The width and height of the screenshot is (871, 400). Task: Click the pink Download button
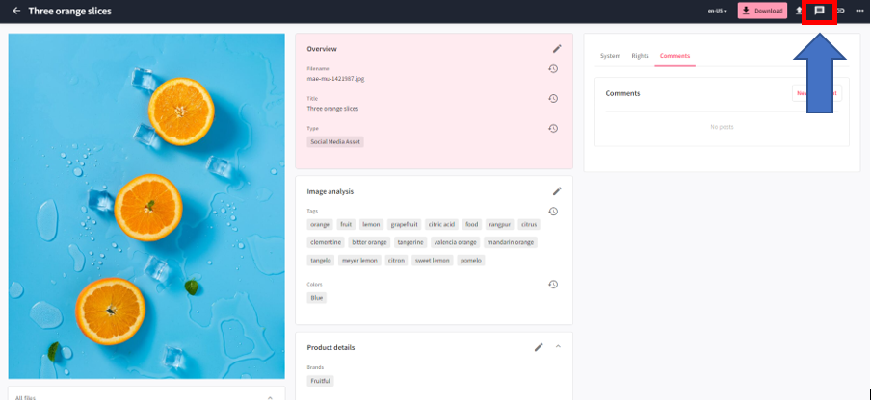click(x=762, y=11)
